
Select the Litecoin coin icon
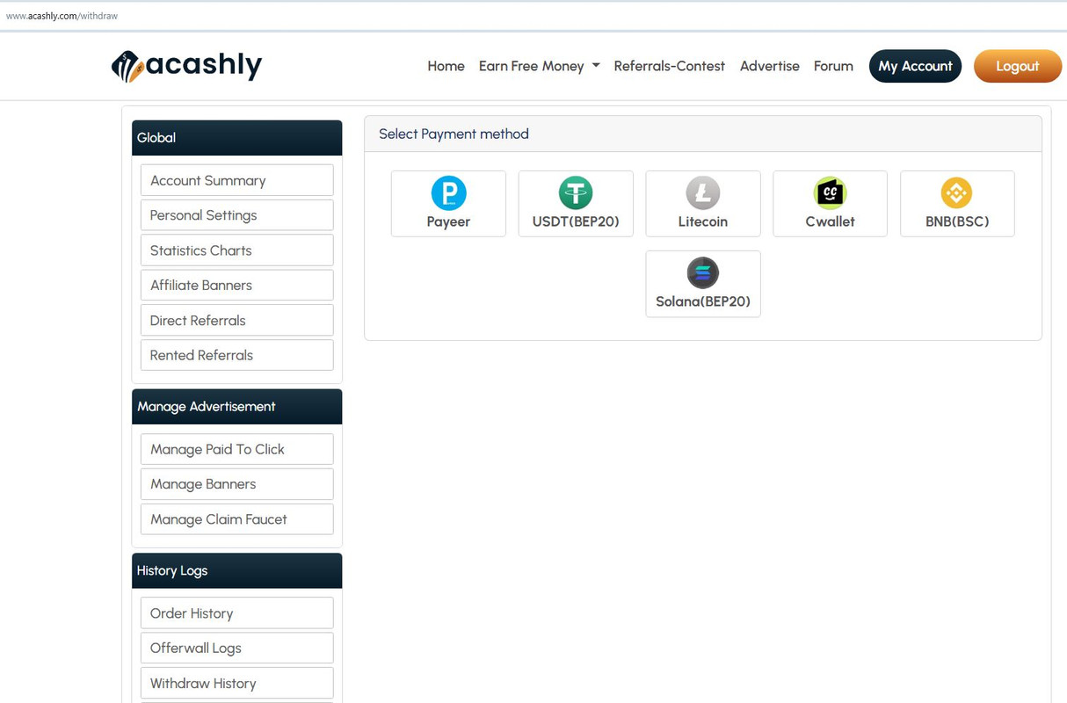703,193
